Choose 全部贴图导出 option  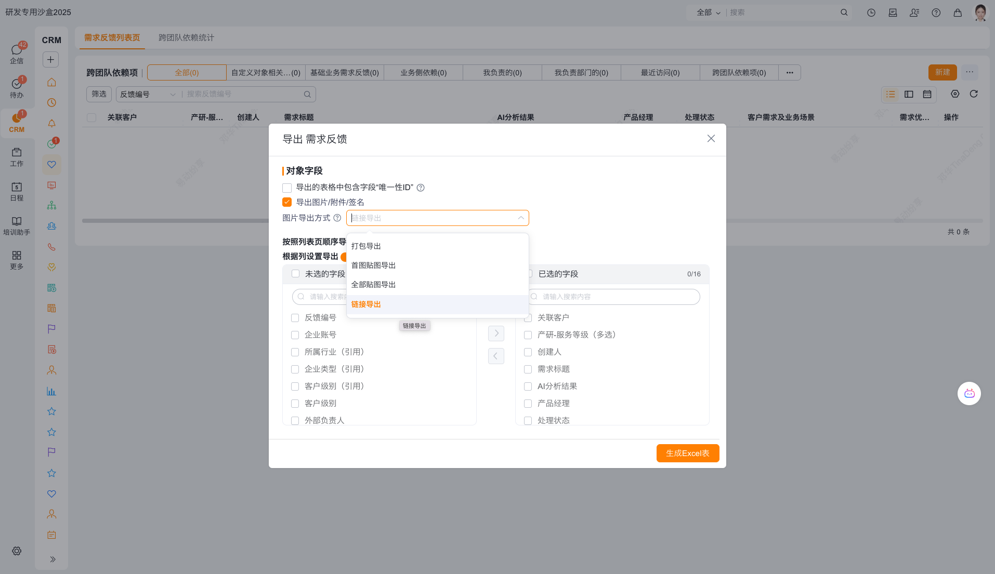(x=438, y=285)
